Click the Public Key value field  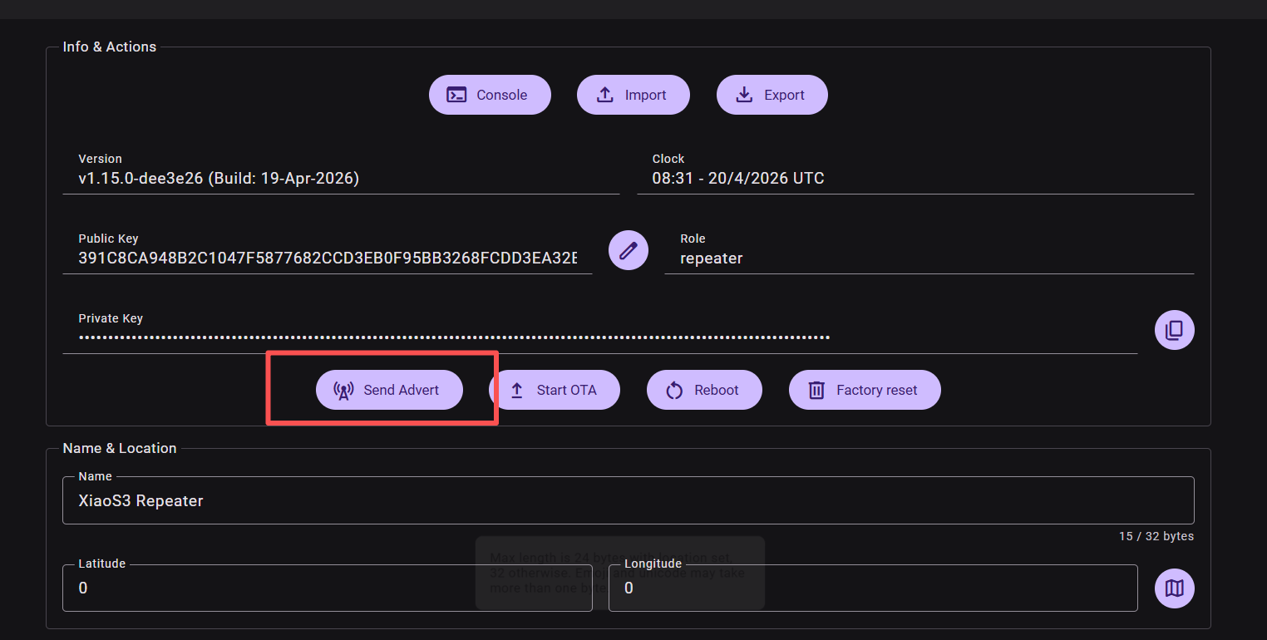(x=327, y=258)
